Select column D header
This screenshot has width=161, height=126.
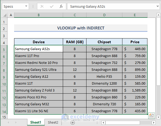coord(104,15)
